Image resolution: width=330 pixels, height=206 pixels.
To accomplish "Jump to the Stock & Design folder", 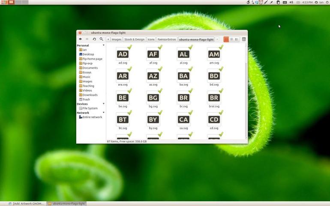I will (135, 39).
